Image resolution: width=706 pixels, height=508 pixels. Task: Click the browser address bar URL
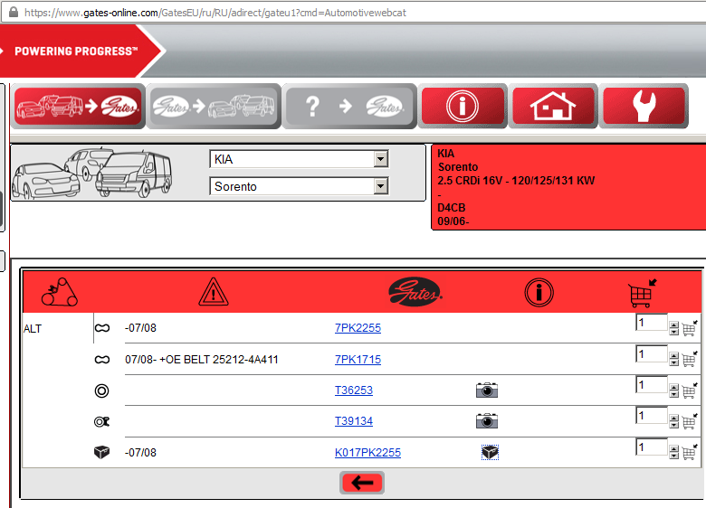point(272,13)
